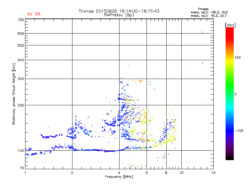Click the '600' height axis tick

click(x=21, y=34)
